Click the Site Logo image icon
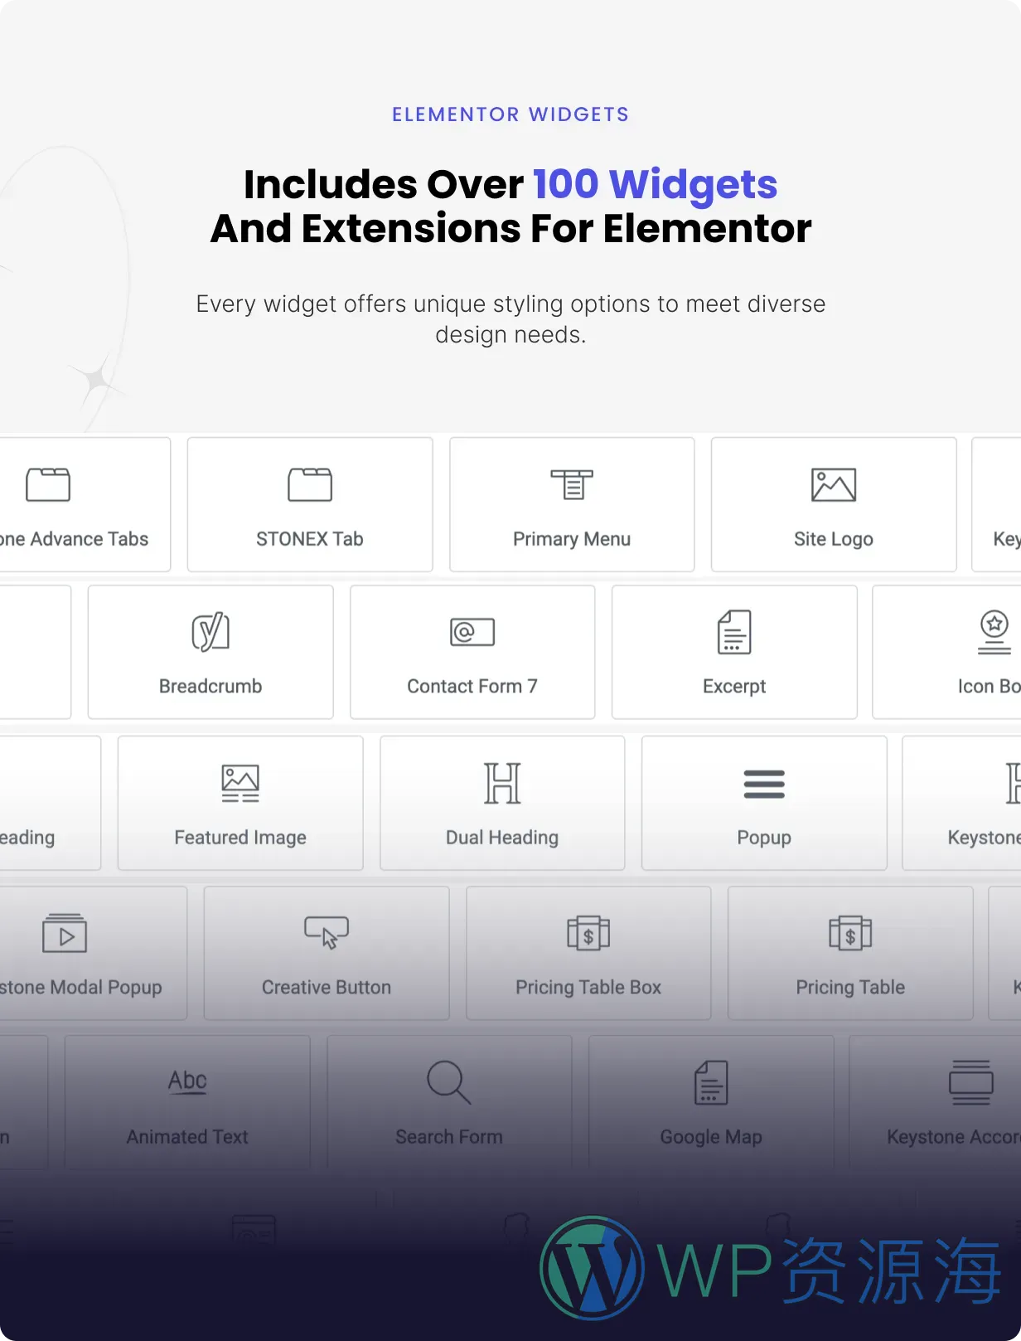This screenshot has height=1341, width=1021. click(833, 485)
